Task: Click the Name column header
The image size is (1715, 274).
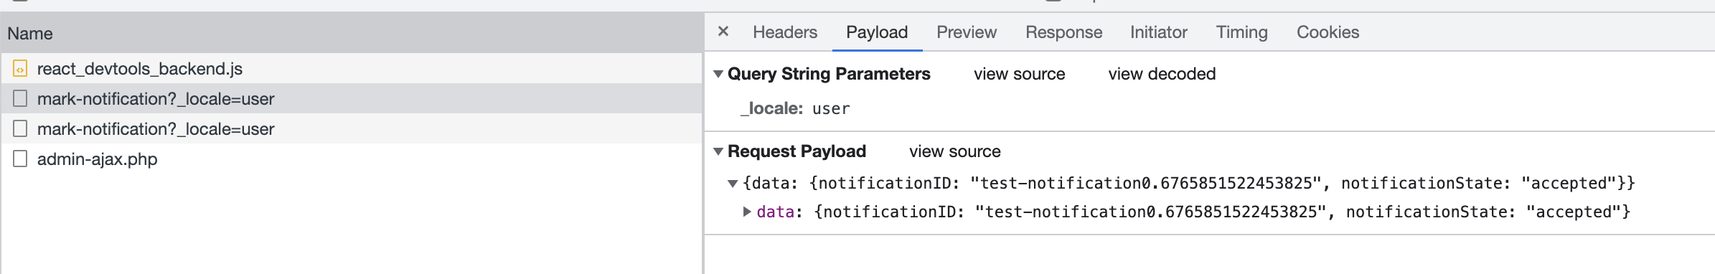Action: 352,34
